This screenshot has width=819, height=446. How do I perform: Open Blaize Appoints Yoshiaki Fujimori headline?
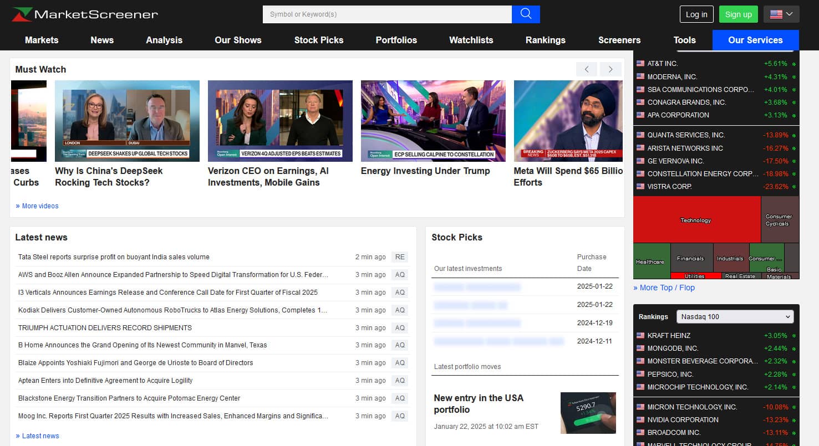(136, 363)
